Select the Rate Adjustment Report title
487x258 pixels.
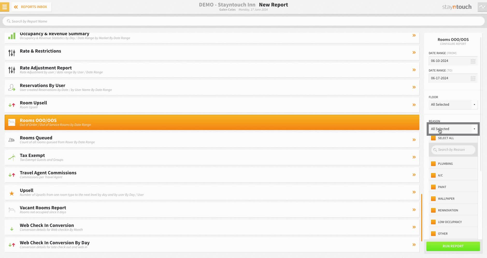[46, 68]
